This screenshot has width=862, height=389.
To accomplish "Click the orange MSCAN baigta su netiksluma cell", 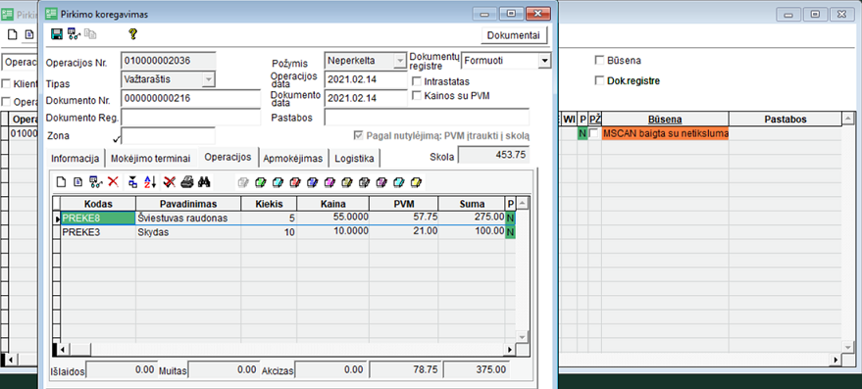I will (x=665, y=133).
